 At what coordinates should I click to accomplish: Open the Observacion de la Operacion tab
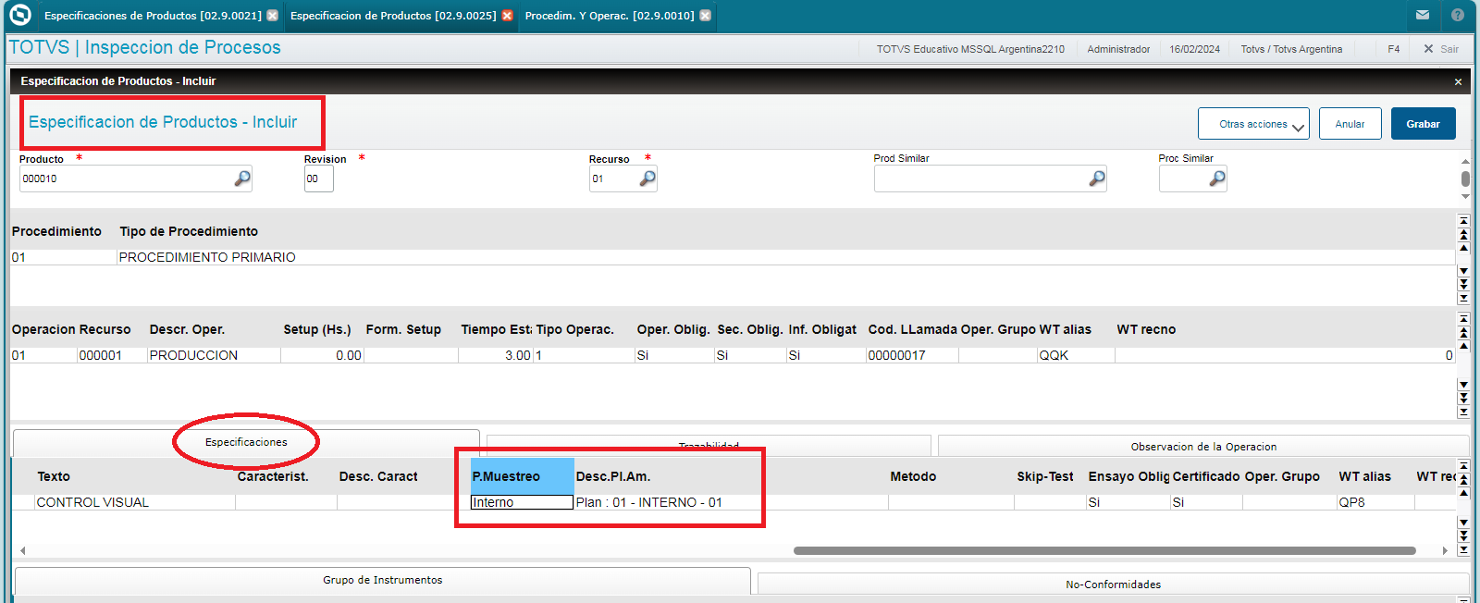1203,447
